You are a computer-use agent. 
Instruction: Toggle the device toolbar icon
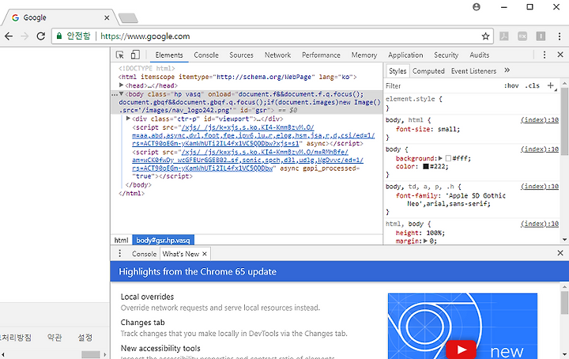135,55
